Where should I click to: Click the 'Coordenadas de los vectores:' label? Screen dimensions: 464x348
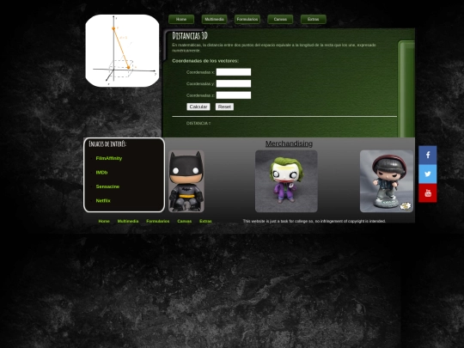click(205, 61)
